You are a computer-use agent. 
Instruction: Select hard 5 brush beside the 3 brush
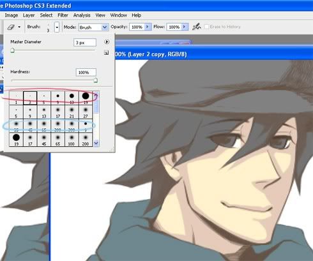coord(44,98)
